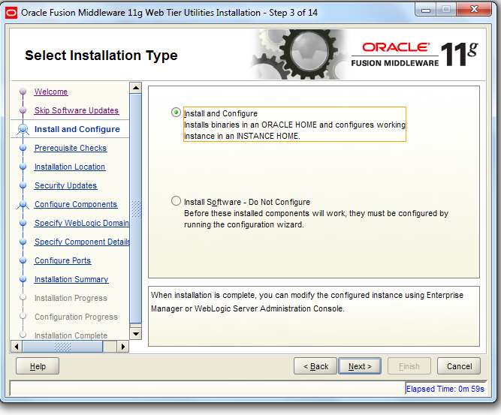Image resolution: width=501 pixels, height=415 pixels.
Task: Minimize the installer window
Action: [426, 10]
